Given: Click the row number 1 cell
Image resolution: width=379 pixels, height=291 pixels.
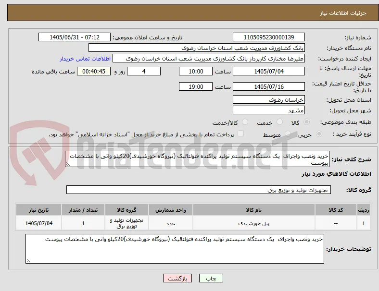Looking at the screenshot, I should coord(363,223).
